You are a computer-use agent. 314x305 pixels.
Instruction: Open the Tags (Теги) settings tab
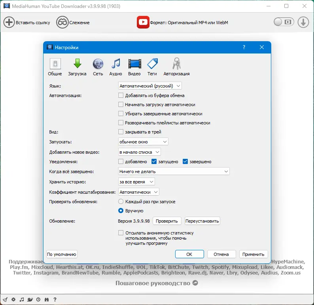click(x=152, y=67)
